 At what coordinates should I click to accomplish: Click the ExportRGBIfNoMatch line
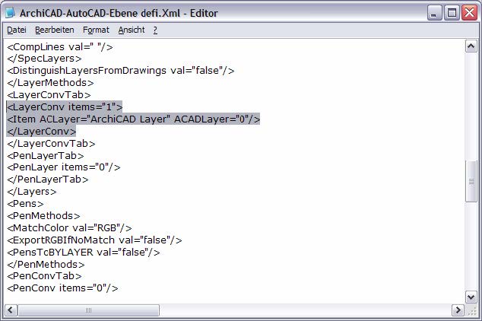click(x=94, y=240)
